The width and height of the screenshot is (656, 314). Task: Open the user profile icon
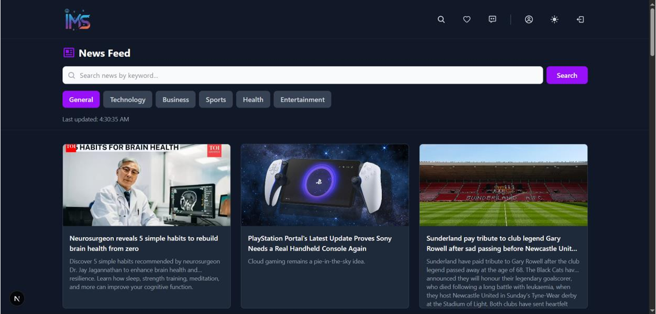click(x=529, y=19)
